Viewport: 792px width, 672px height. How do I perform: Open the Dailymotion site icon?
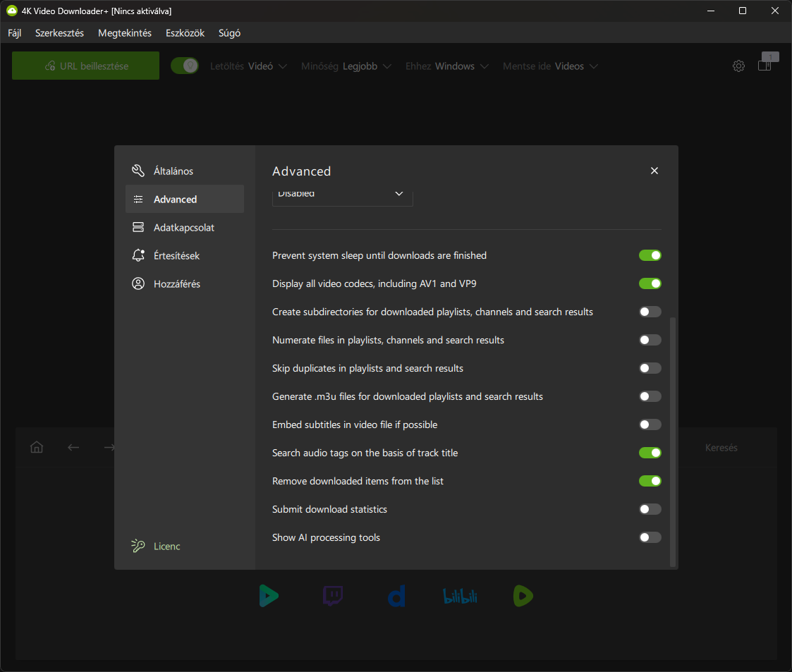396,596
